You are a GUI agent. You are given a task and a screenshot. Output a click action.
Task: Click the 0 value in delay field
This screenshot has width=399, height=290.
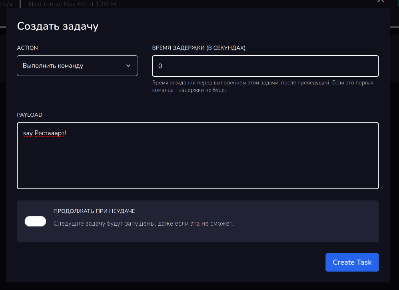tap(160, 66)
